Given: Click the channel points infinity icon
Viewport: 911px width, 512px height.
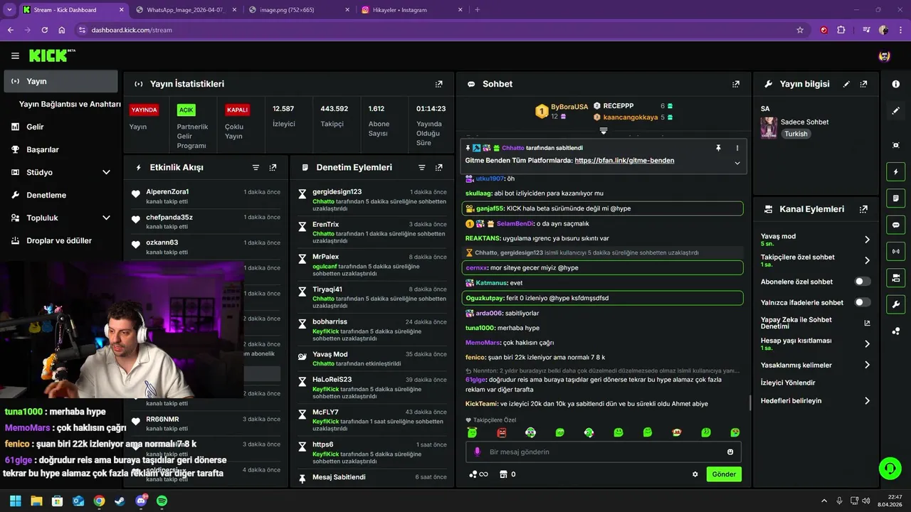Looking at the screenshot, I should 478,474.
